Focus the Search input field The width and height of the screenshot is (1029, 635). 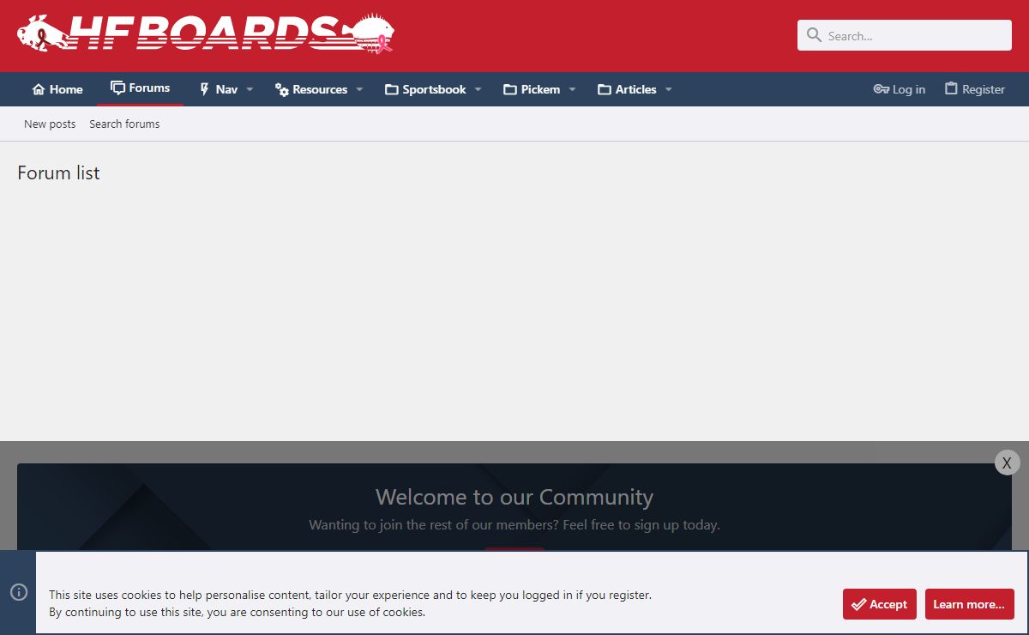pyautogui.click(x=905, y=35)
